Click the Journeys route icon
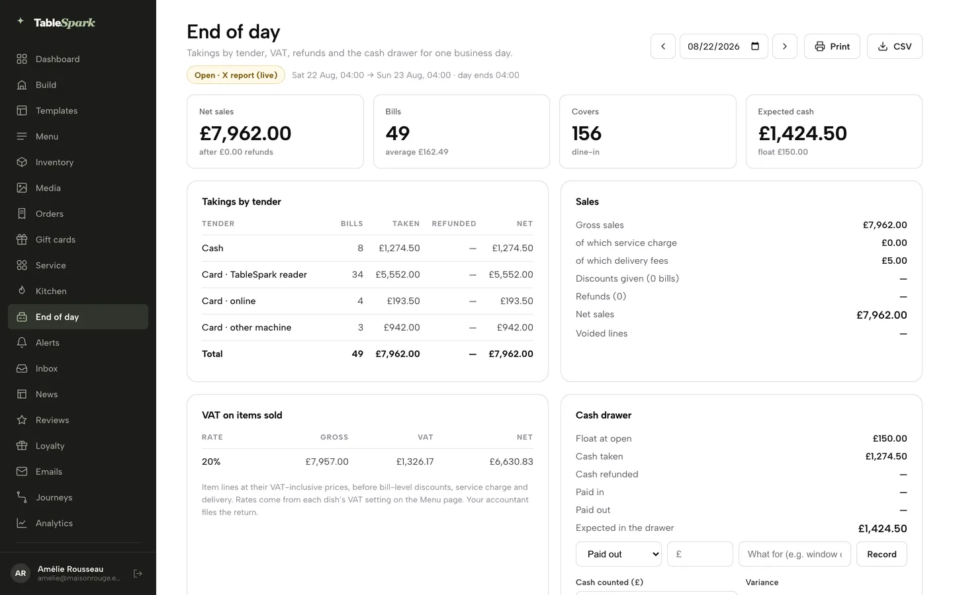 tap(22, 497)
